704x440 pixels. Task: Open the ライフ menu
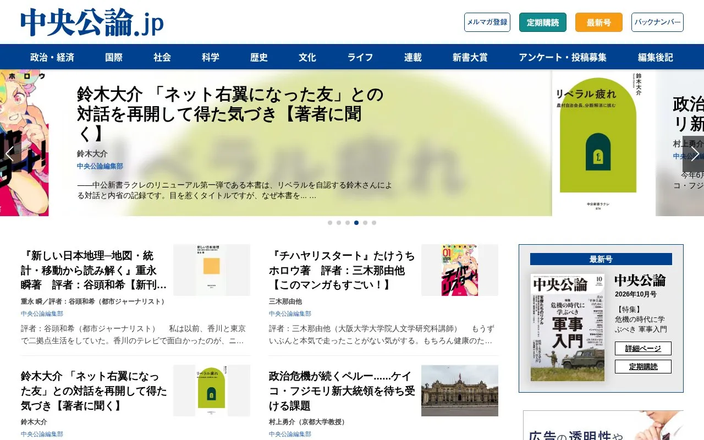360,57
